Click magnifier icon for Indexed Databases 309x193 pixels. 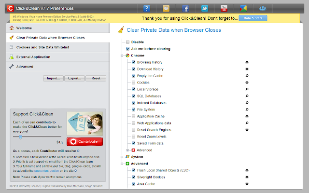[x=247, y=103]
